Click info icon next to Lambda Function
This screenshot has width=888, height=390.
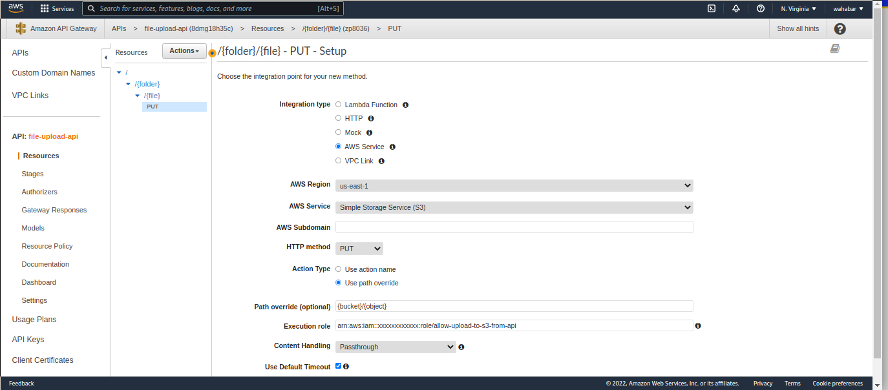[x=406, y=105]
